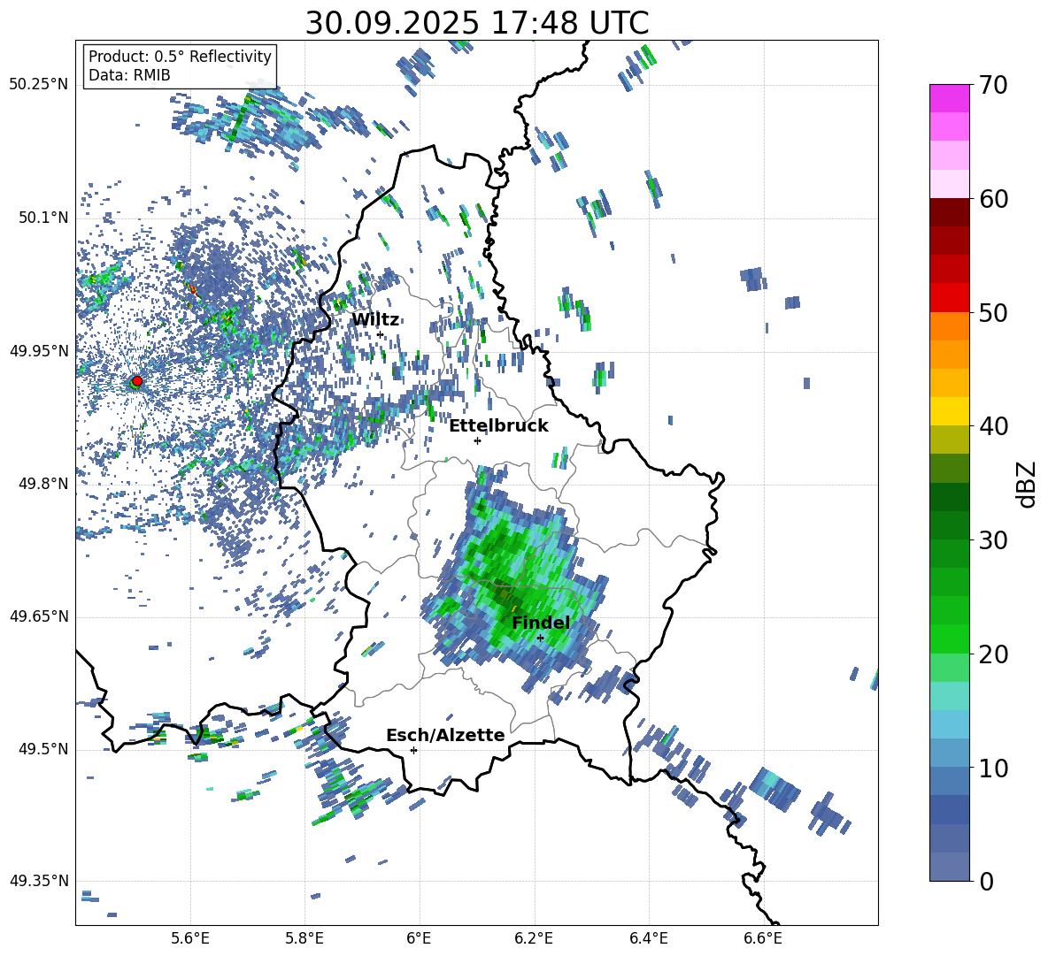Click the colorbar tick label 30
The height and width of the screenshot is (956, 1048).
pyautogui.click(x=993, y=540)
